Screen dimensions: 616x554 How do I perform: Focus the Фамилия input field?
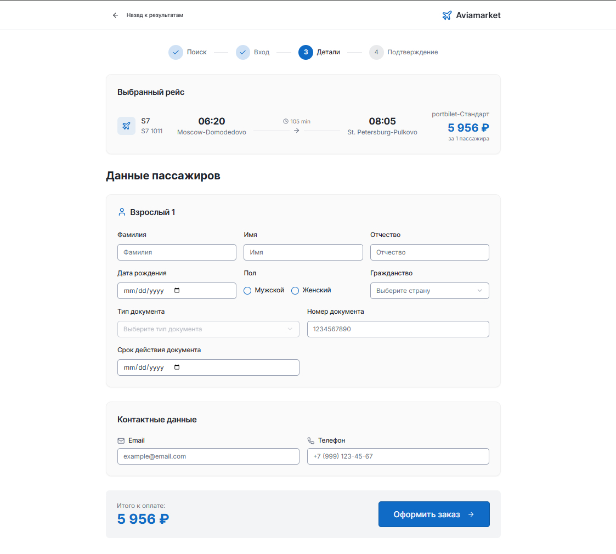(x=177, y=252)
